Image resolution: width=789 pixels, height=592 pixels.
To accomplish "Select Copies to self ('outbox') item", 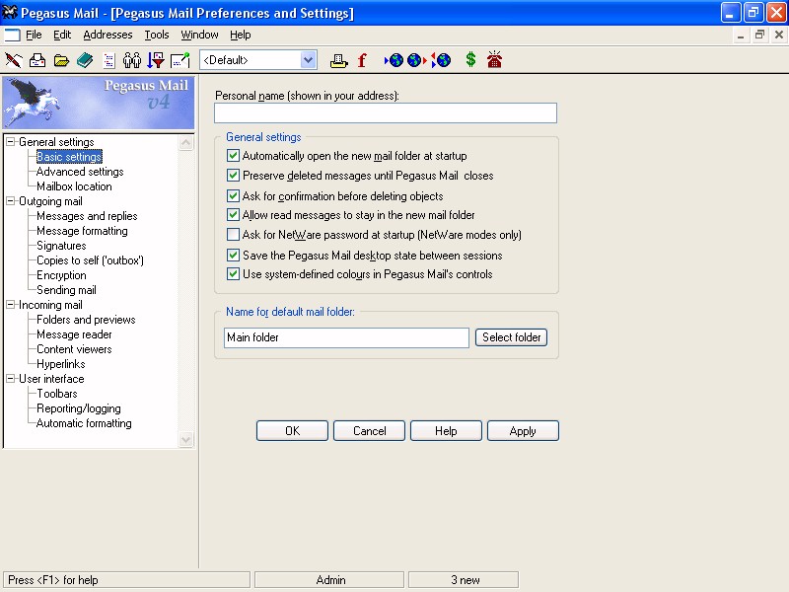I will click(90, 260).
